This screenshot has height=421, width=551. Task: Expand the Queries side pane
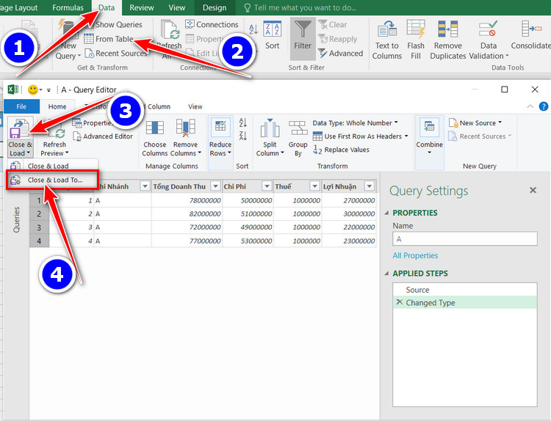(16, 219)
